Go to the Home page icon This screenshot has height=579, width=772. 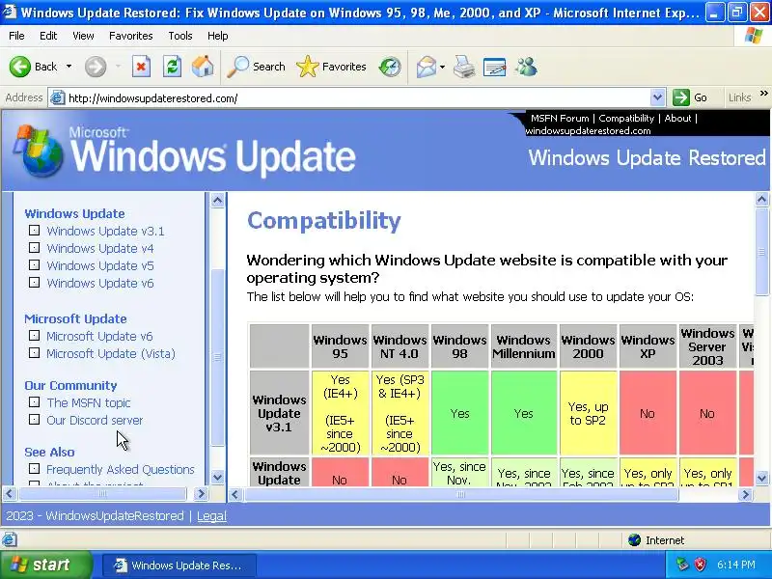(203, 67)
